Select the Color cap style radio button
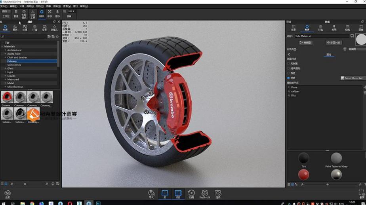The width and height of the screenshot is (366, 205). [288, 73]
